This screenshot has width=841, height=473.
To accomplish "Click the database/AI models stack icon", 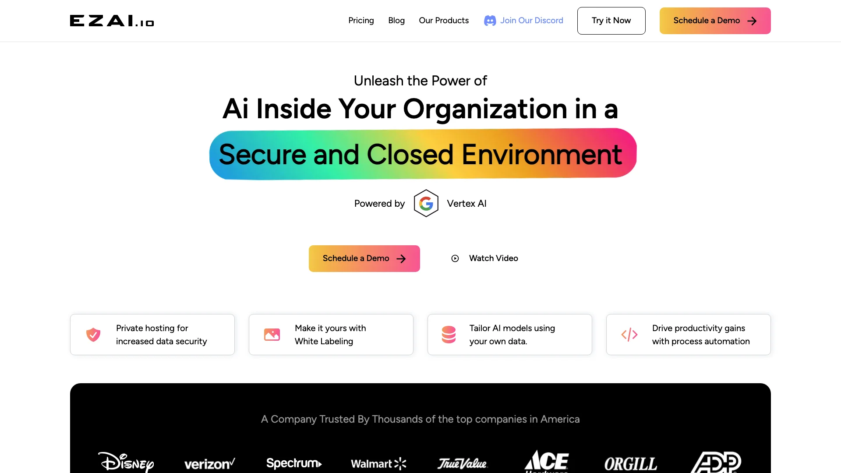I will click(449, 335).
